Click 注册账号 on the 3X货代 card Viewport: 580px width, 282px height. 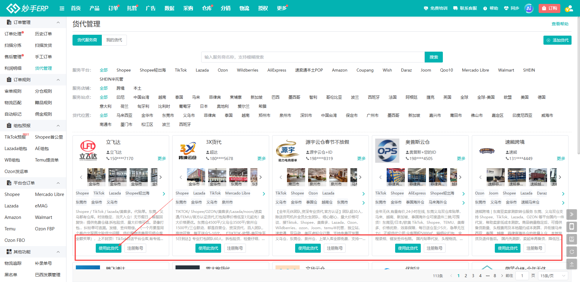pyautogui.click(x=235, y=248)
